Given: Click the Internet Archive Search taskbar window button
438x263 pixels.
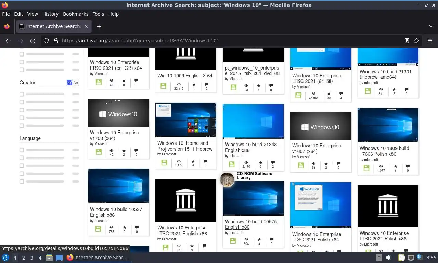Looking at the screenshot, I should pyautogui.click(x=98, y=258).
